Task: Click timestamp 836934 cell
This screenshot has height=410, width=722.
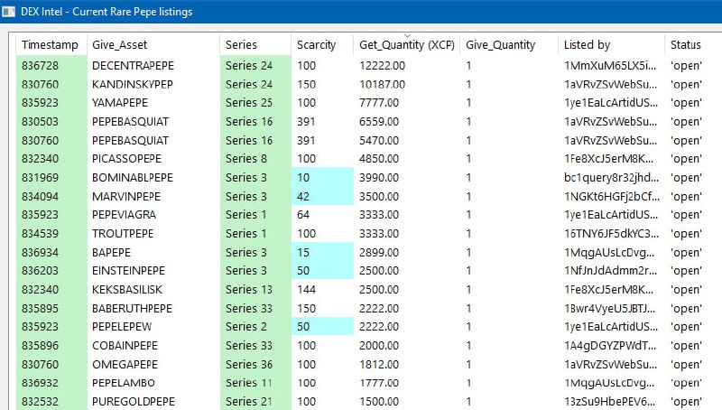Action: click(51, 252)
